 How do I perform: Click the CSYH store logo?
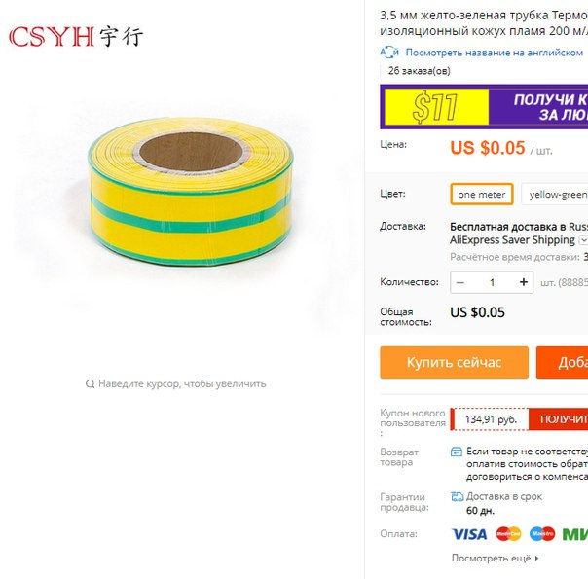tap(76, 36)
